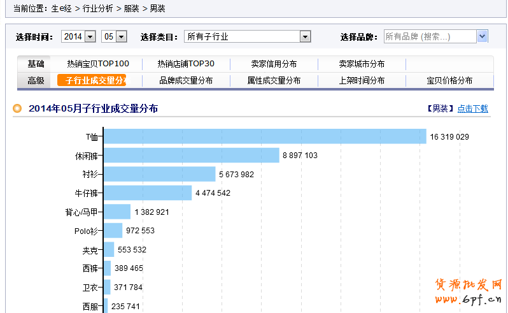Select the 子行业成交量分布 tab
This screenshot has height=313, width=508.
pos(92,80)
